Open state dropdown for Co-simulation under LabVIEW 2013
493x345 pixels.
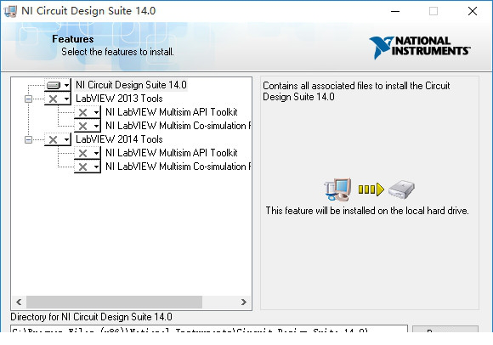tap(87, 126)
